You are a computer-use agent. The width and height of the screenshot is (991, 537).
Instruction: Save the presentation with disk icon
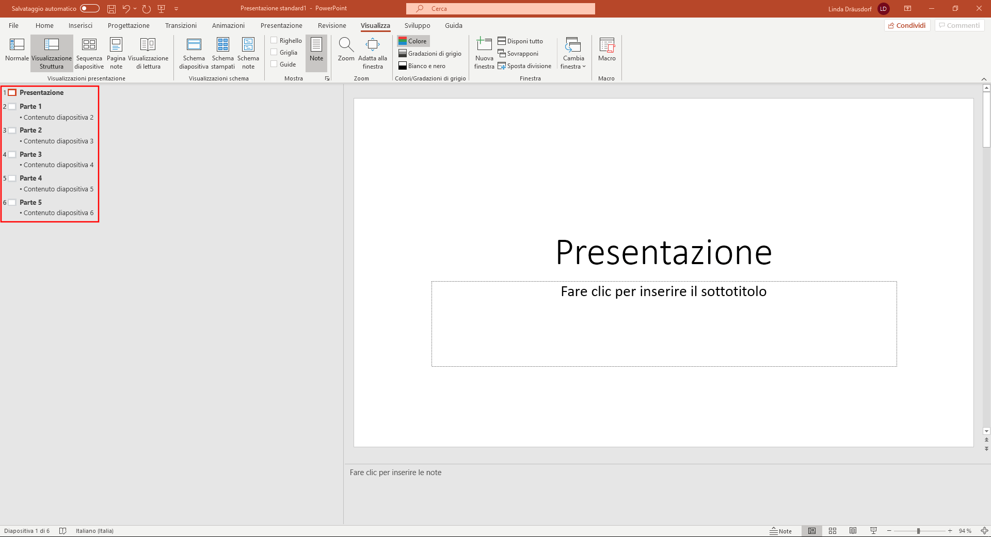point(111,9)
